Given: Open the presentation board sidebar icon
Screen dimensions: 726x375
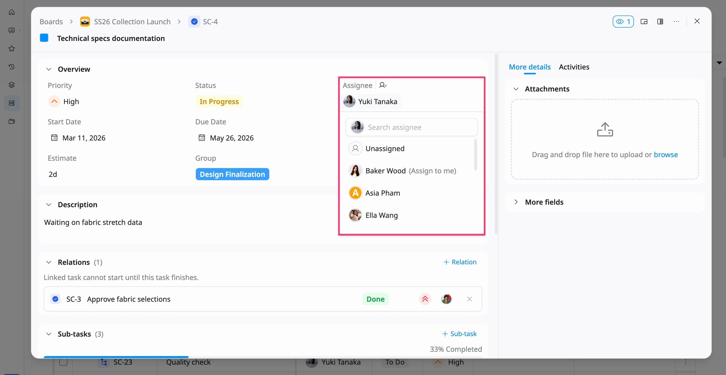Looking at the screenshot, I should click(12, 30).
